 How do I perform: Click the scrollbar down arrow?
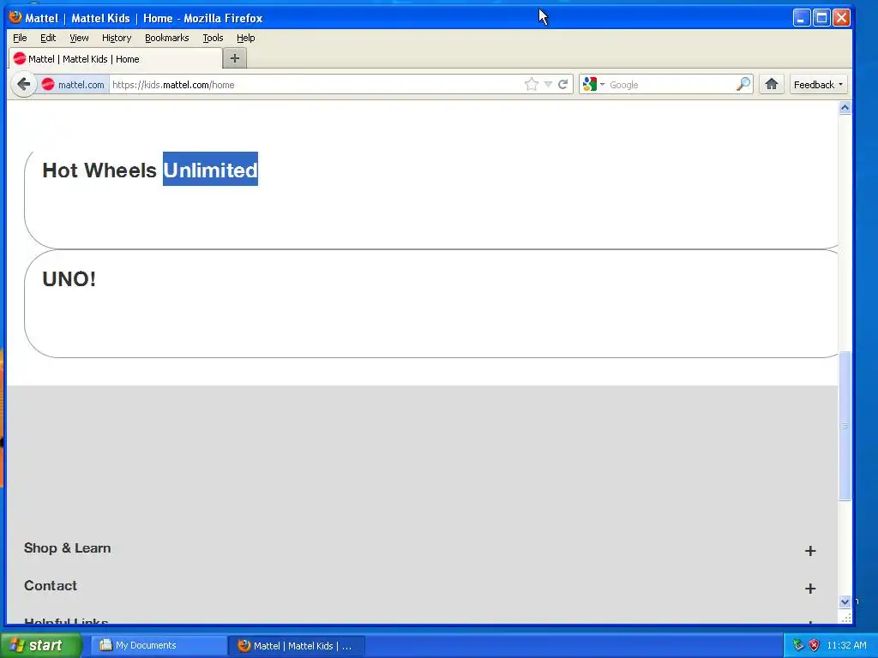pyautogui.click(x=845, y=601)
